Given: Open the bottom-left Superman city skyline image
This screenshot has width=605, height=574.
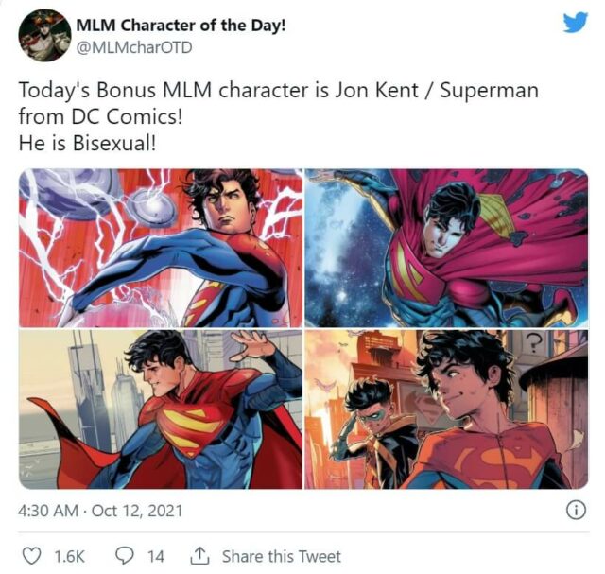Looking at the screenshot, I should pos(160,409).
